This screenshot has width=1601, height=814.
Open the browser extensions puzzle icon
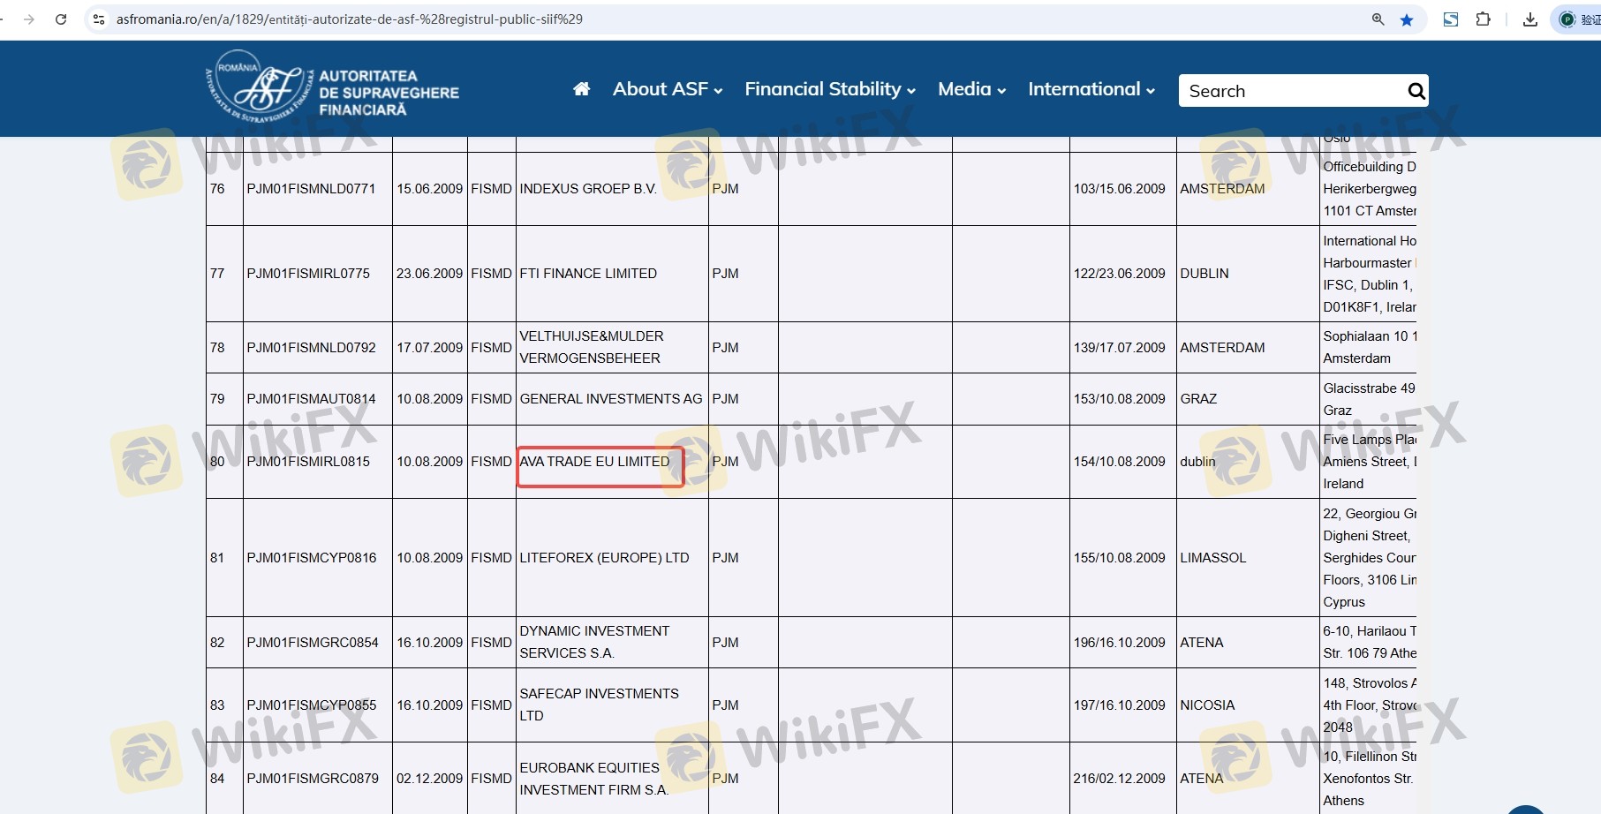click(x=1483, y=19)
